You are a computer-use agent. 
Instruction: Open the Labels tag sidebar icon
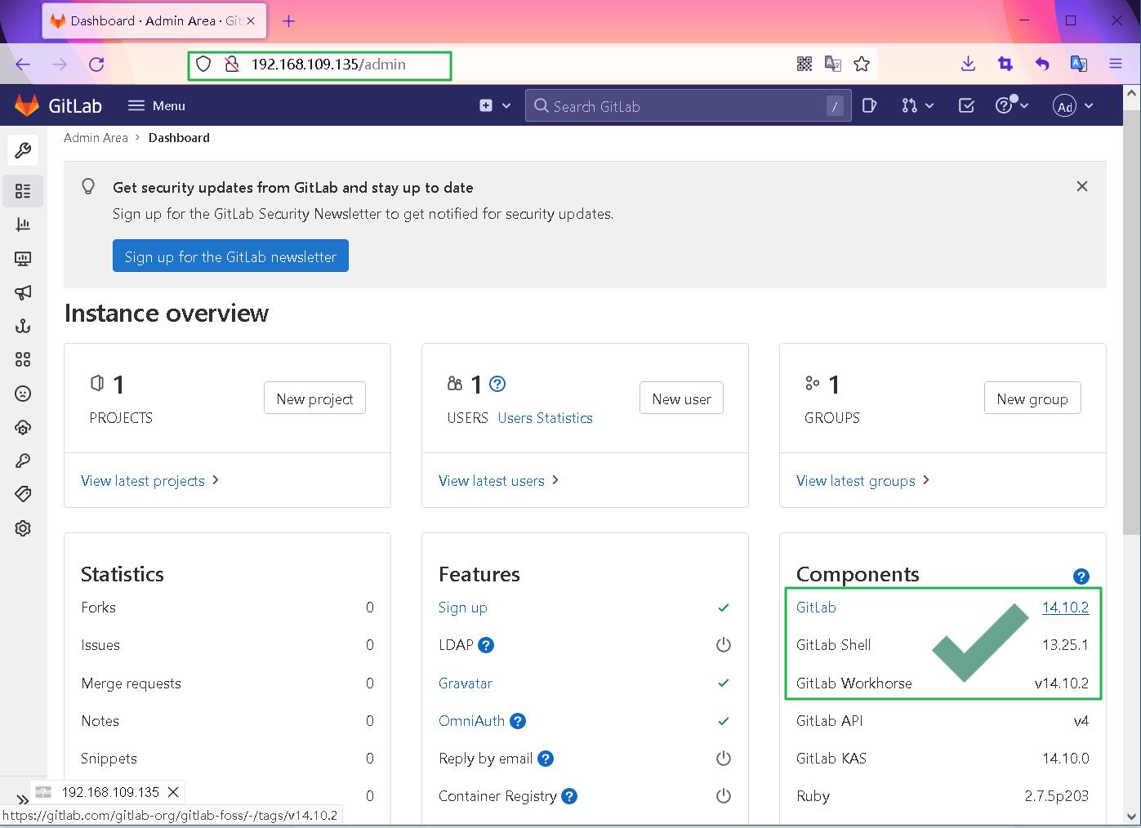(x=23, y=494)
